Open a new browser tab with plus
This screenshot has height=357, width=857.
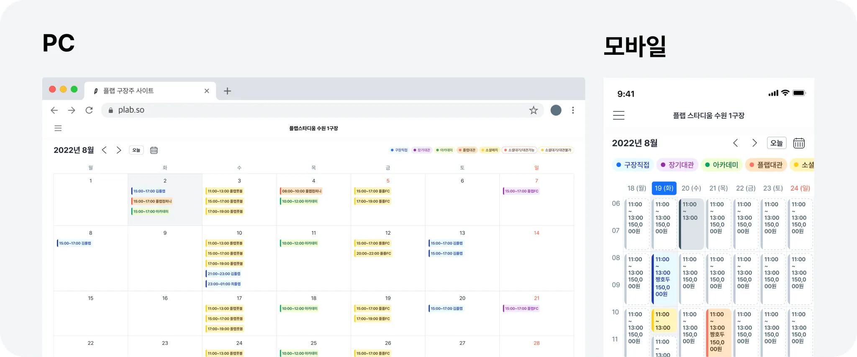pos(227,91)
